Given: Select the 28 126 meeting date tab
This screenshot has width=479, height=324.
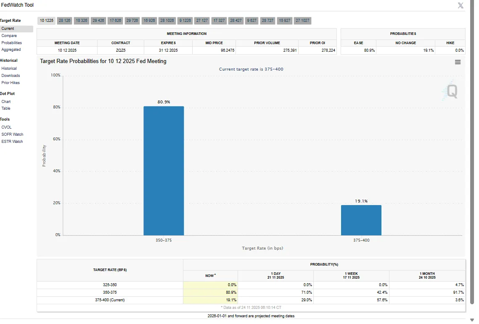Looking at the screenshot, I should tap(65, 21).
